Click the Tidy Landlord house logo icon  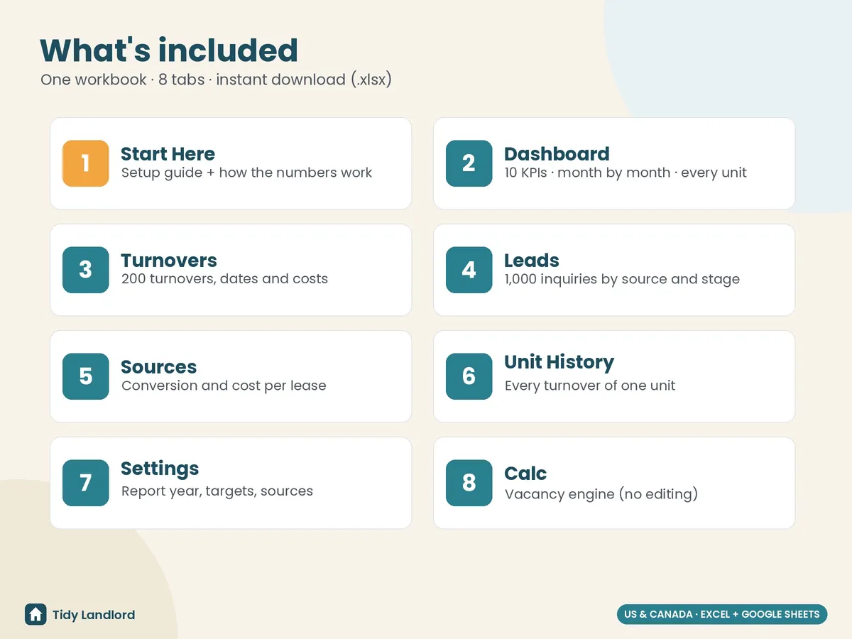pos(35,614)
